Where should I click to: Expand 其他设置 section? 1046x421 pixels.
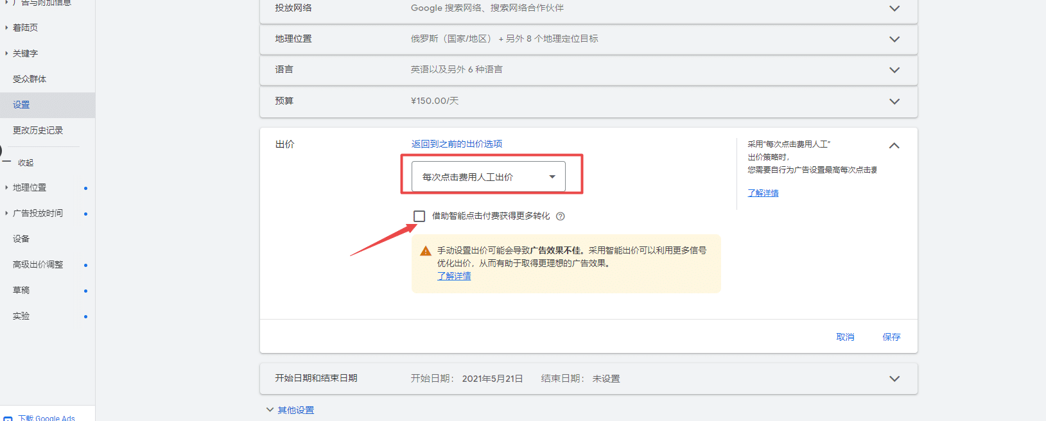click(x=290, y=410)
